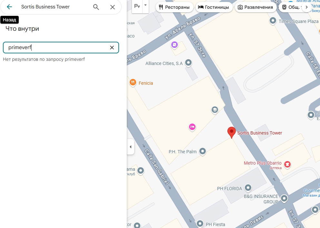Open Metro Plus Obarrio pharmacy marker

point(287,164)
